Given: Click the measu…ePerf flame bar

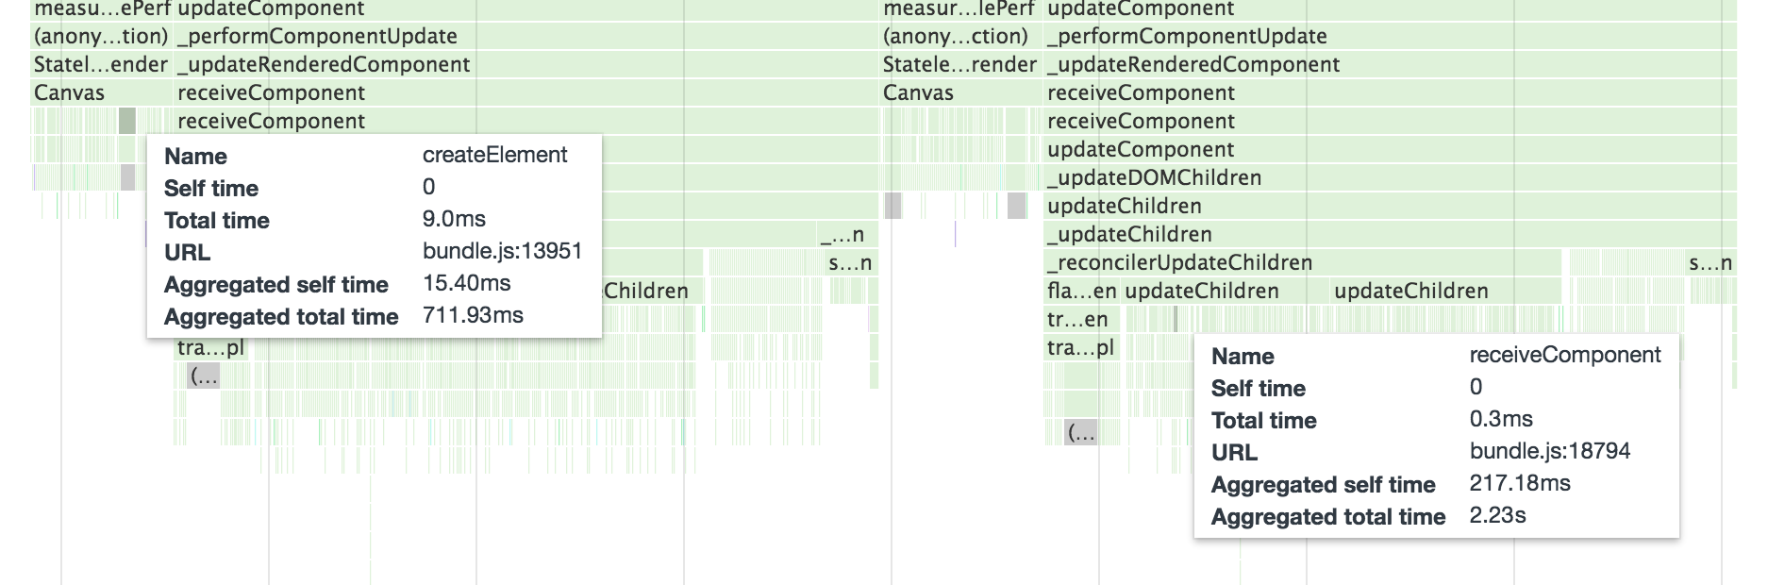Looking at the screenshot, I should (x=102, y=9).
